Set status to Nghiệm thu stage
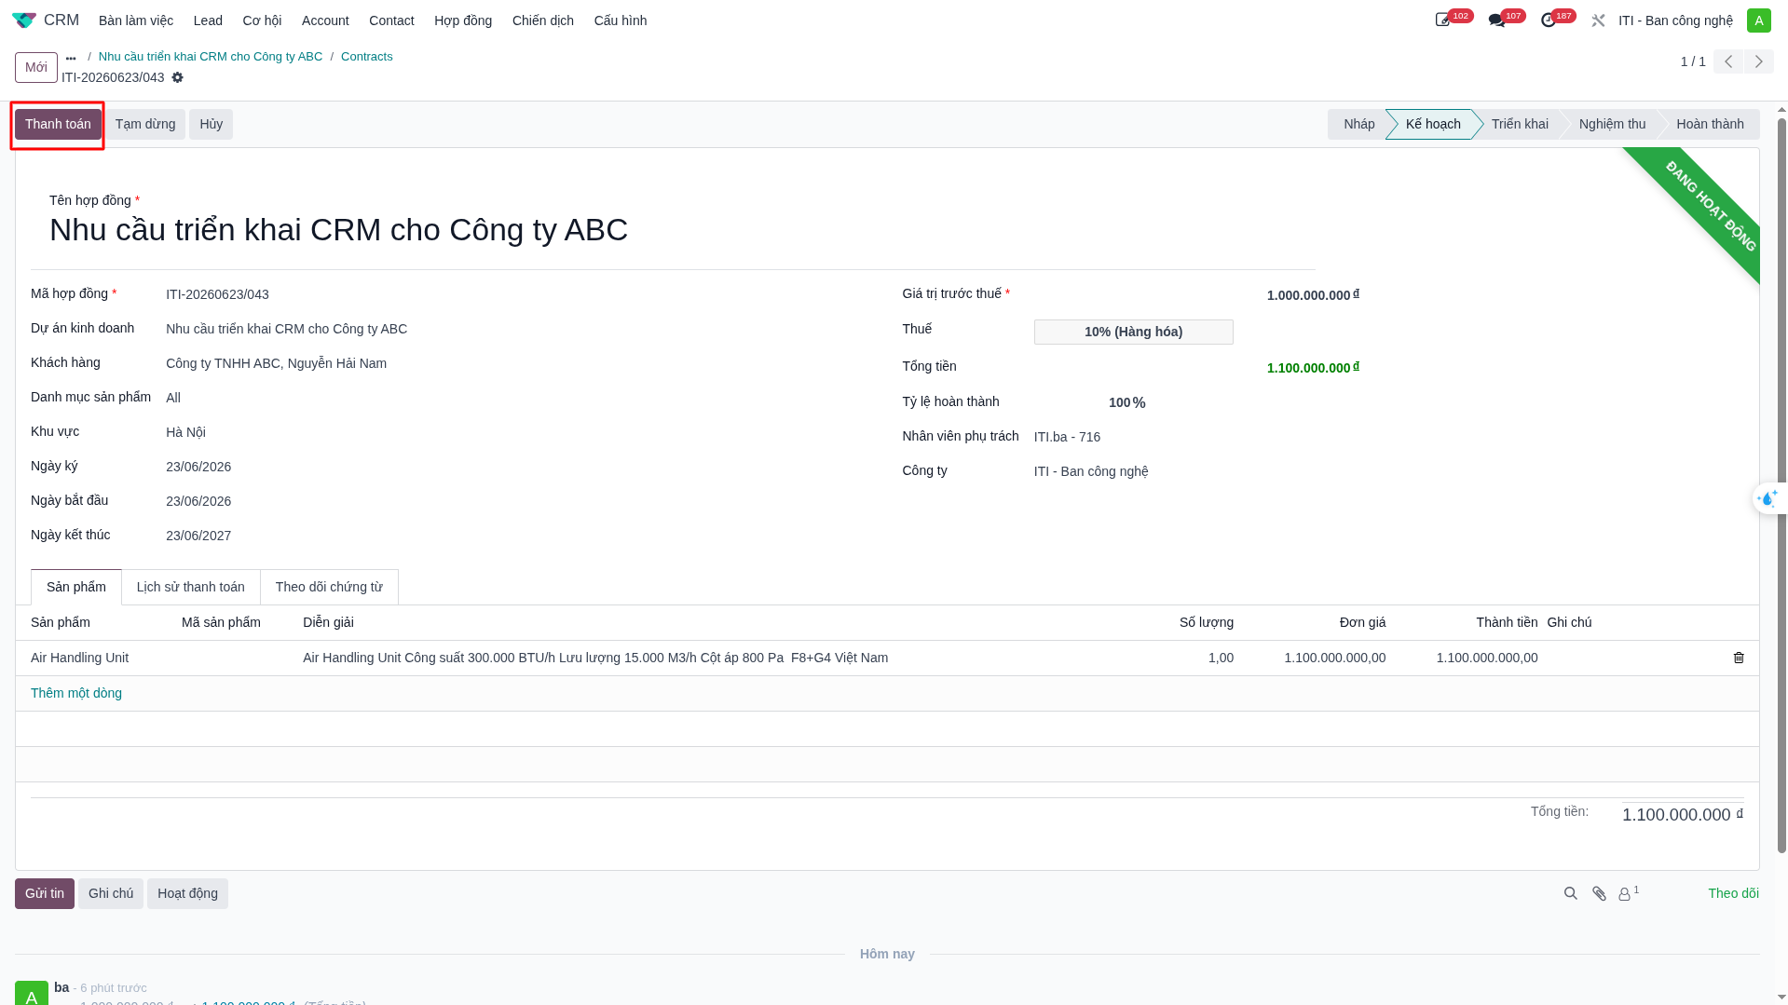Screen dimensions: 1788x1005 1612,124
